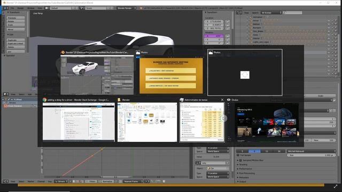Click the scene browse icon before Scene
This screenshot has height=192, width=342.
pos(82,8)
